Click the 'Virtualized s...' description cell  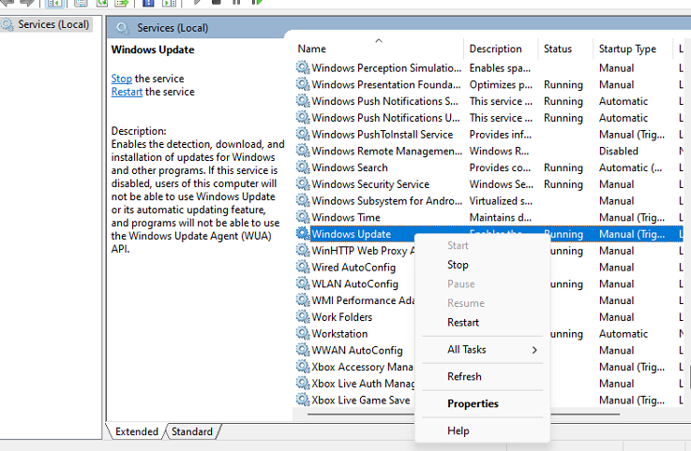pyautogui.click(x=501, y=200)
